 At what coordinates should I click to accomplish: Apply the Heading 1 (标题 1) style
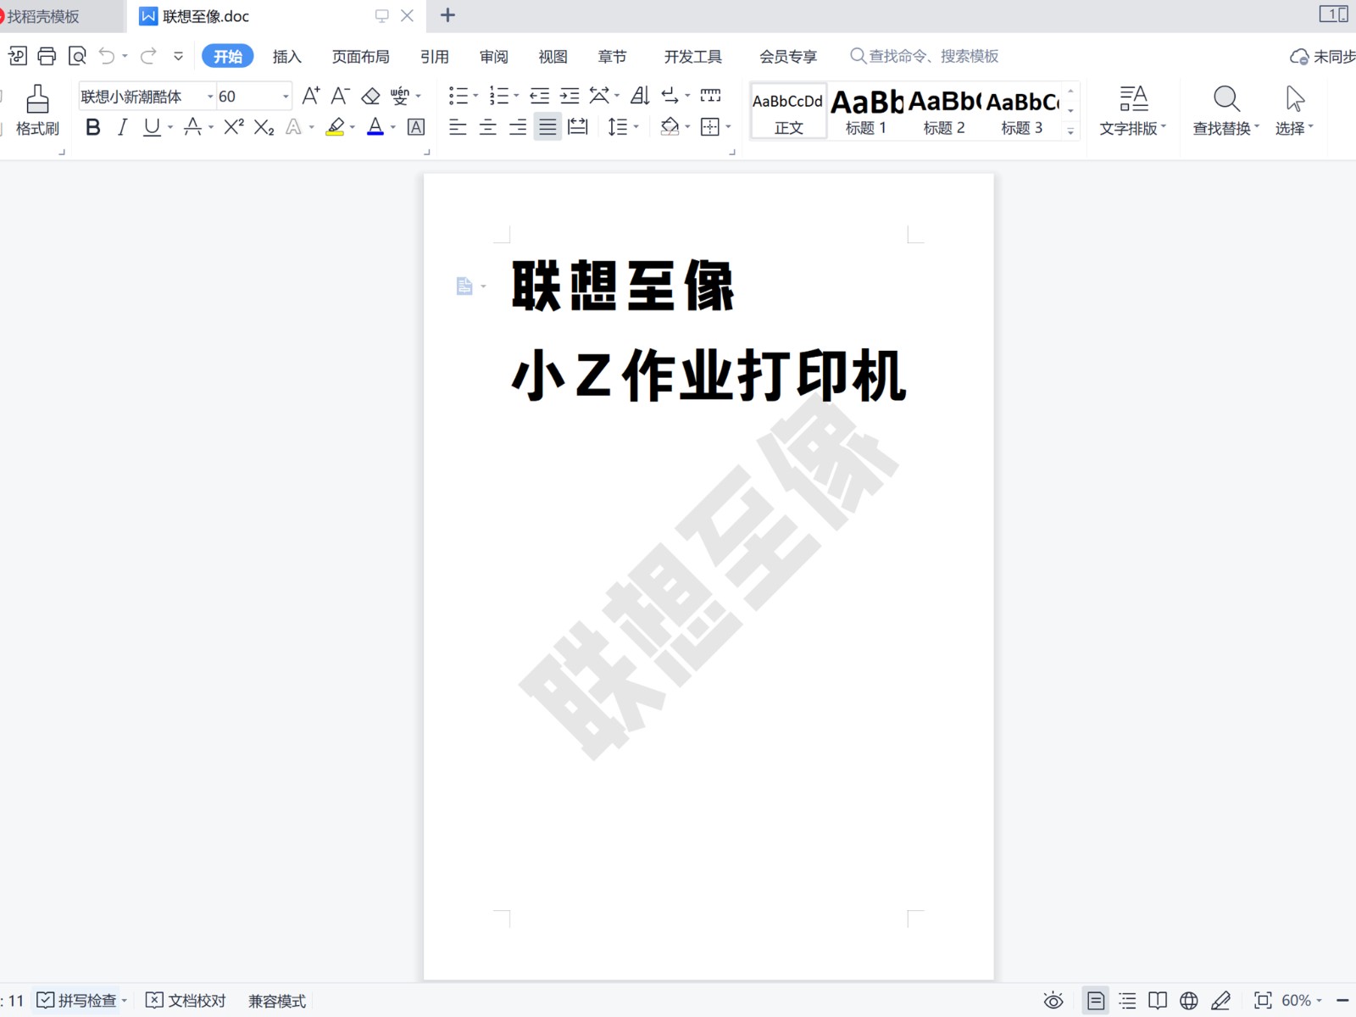(866, 112)
